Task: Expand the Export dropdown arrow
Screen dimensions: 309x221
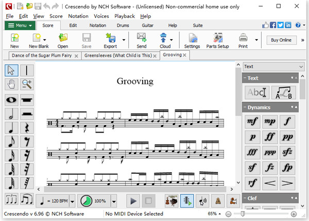Action: click(124, 40)
